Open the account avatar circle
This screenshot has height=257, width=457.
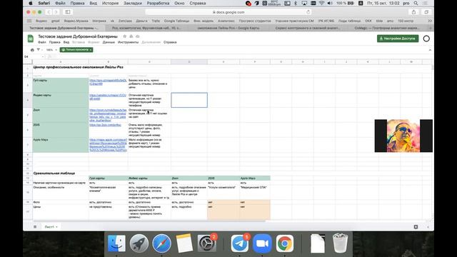pos(426,39)
